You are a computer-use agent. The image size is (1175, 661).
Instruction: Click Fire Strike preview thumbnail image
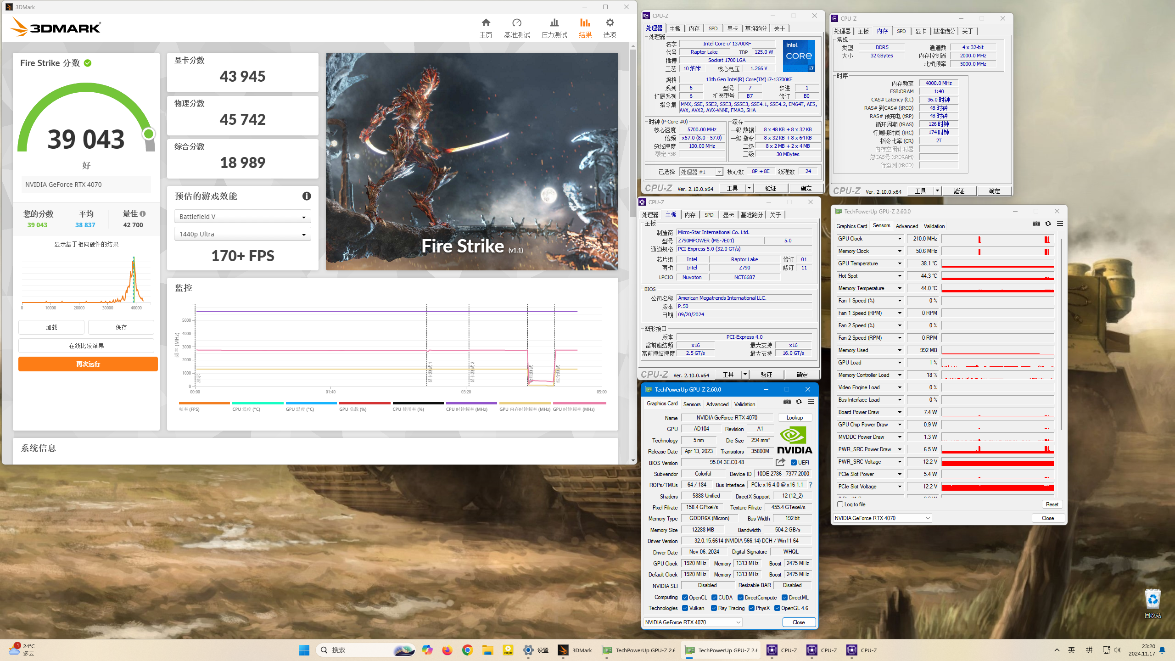click(x=472, y=162)
